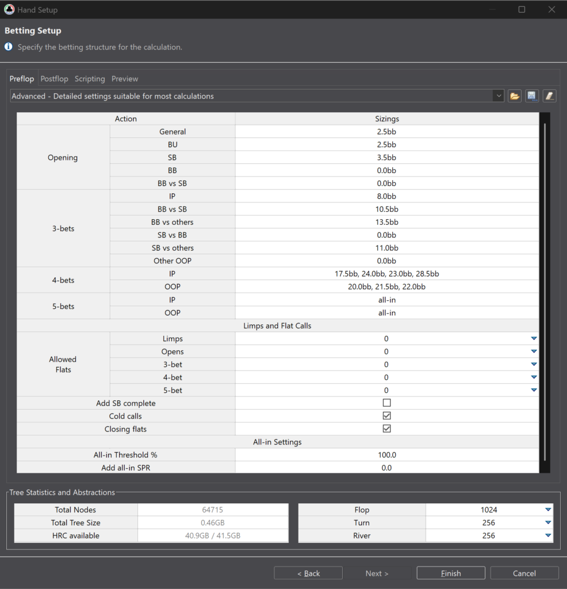
Task: Click the All-in Settings section header
Action: pos(278,442)
